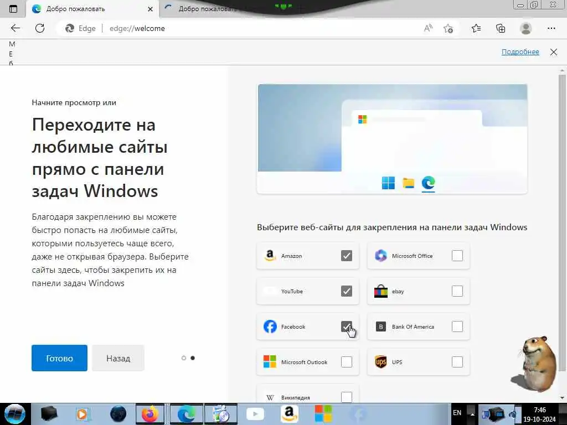Viewport: 567px width, 425px height.
Task: Reload the page with the refresh icon
Action: point(40,28)
